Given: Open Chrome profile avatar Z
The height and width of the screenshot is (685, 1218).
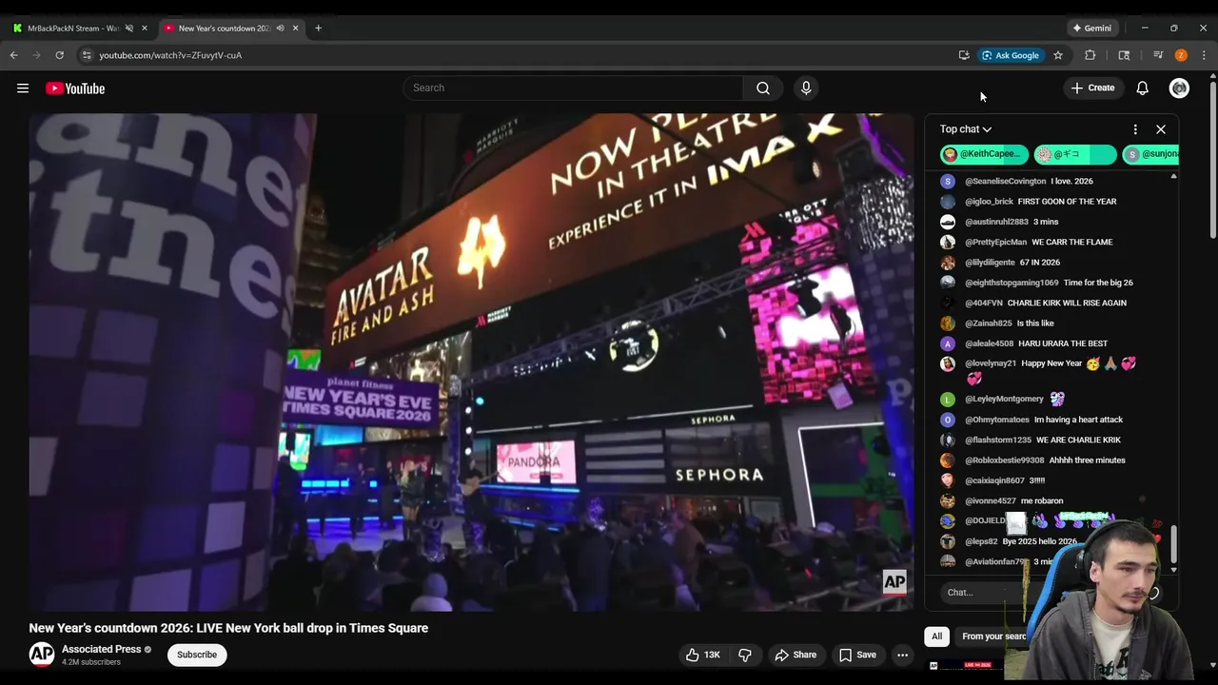Looking at the screenshot, I should click(1181, 55).
